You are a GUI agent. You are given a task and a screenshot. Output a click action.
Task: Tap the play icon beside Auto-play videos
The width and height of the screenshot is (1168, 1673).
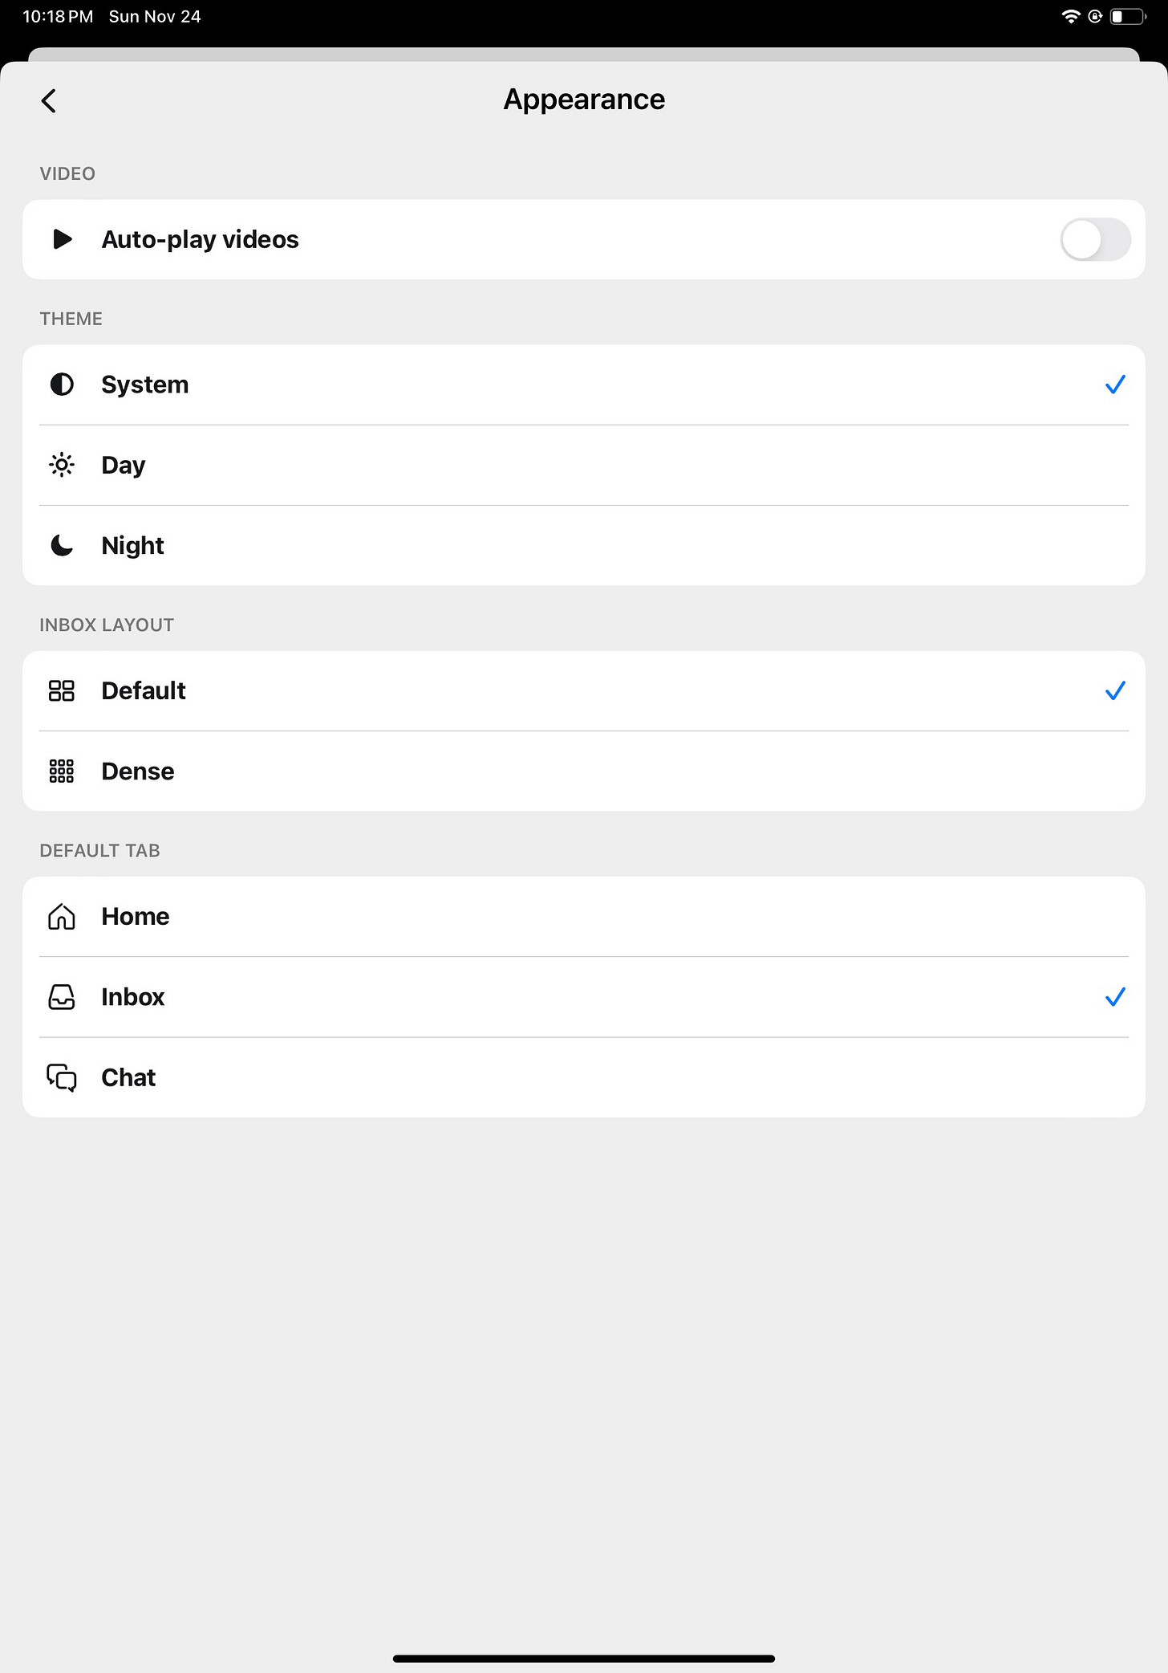tap(63, 239)
